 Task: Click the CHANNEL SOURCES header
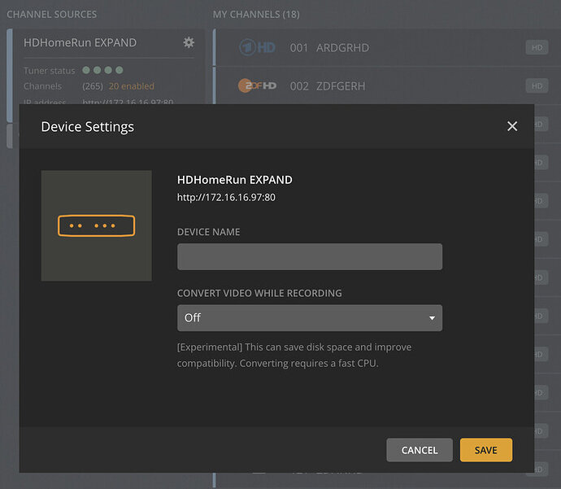point(51,15)
